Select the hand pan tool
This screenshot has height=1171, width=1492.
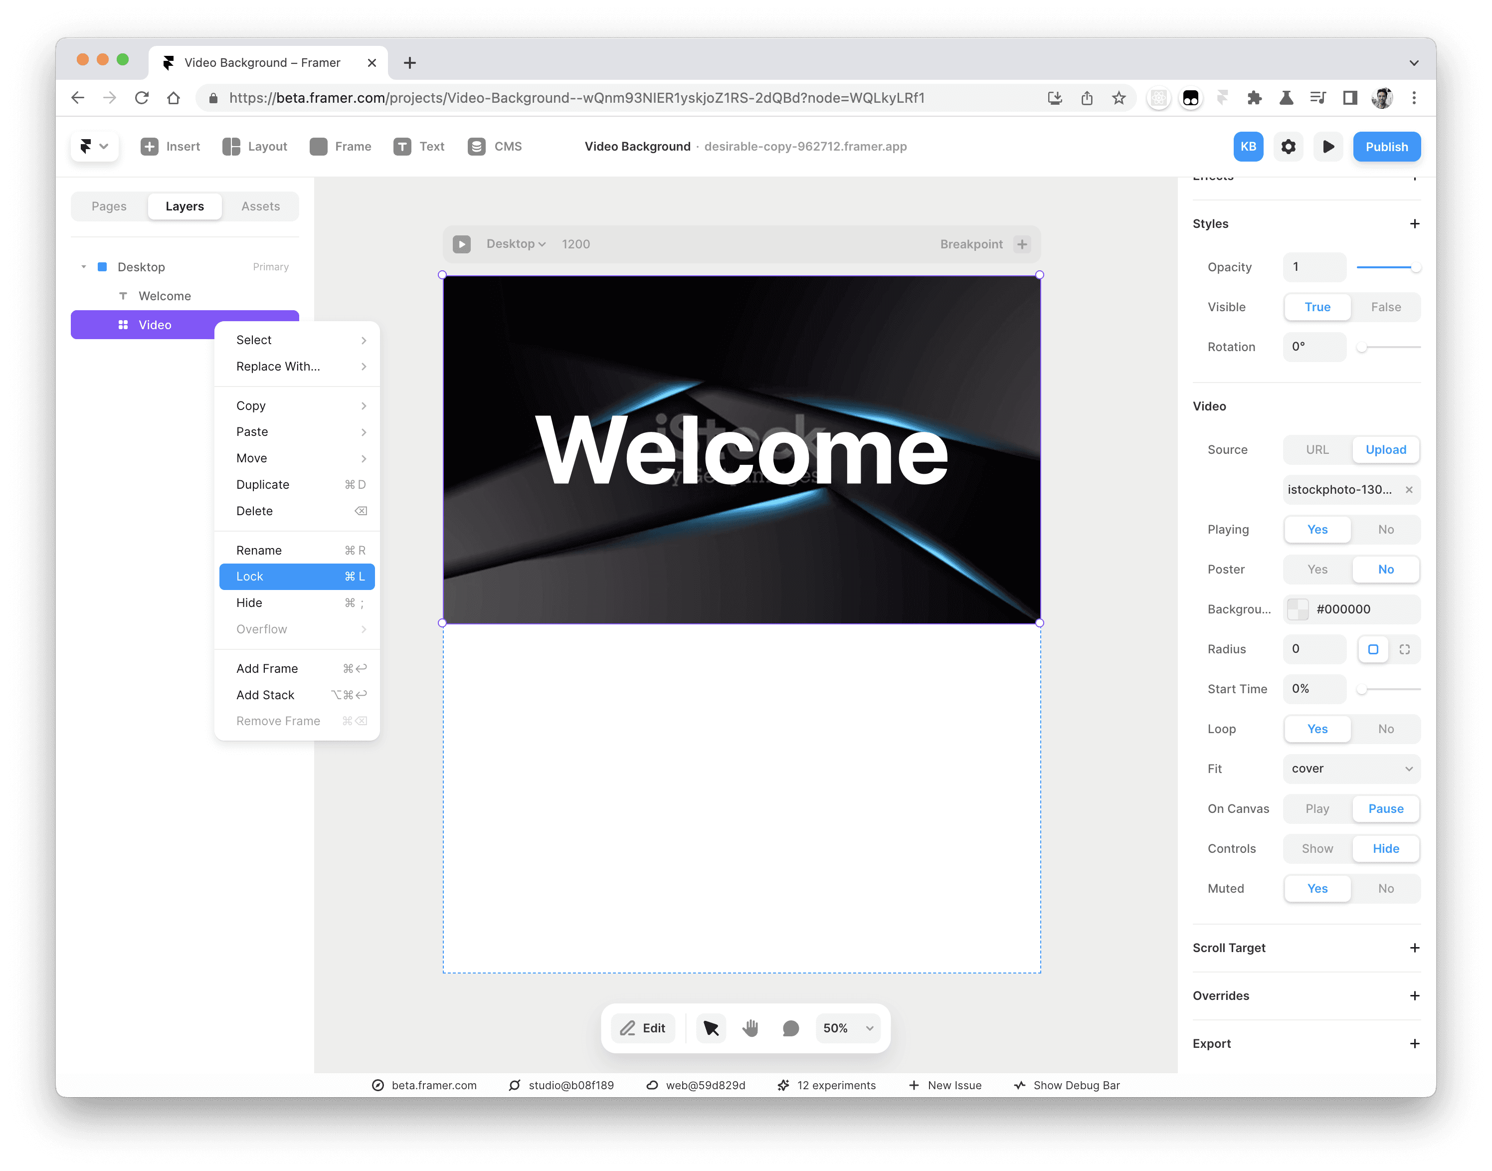pos(750,1028)
